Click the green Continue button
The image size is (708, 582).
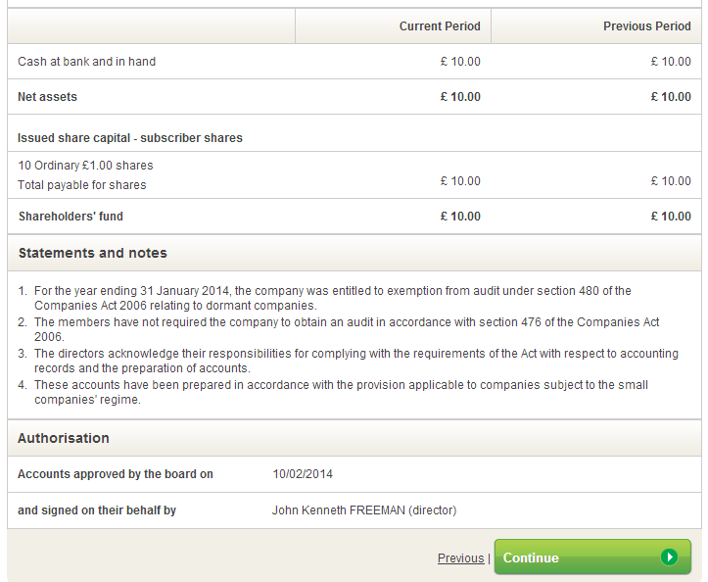point(578,558)
